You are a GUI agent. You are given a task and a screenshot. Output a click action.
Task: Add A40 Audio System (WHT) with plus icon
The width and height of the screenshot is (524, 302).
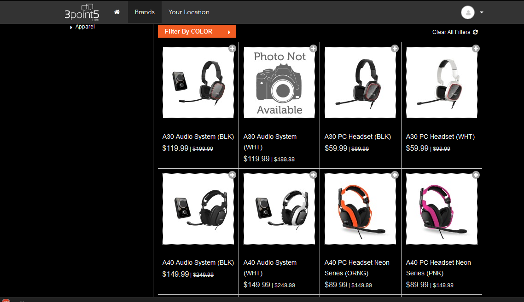313,175
